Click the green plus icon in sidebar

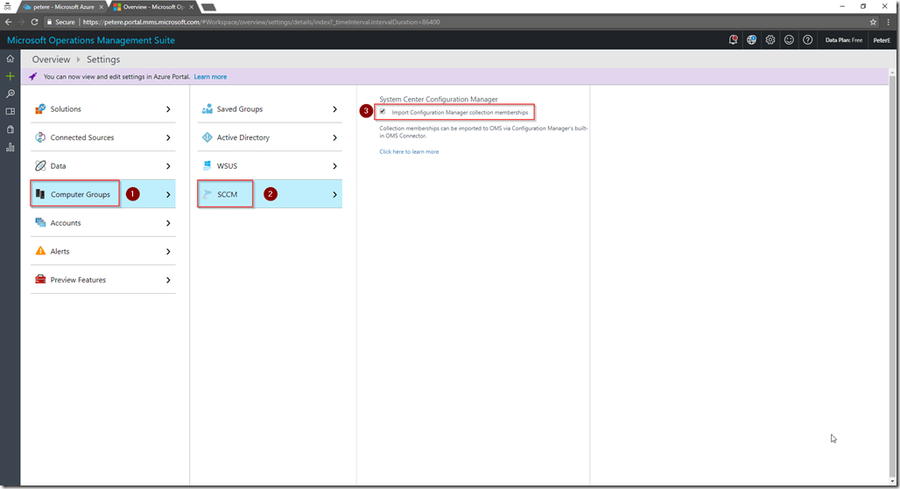point(10,76)
